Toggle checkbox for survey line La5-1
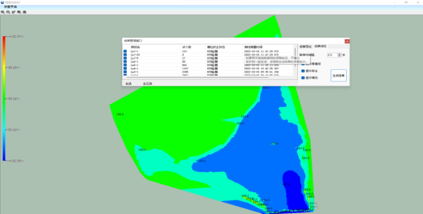The image size is (423, 214). tap(125, 65)
